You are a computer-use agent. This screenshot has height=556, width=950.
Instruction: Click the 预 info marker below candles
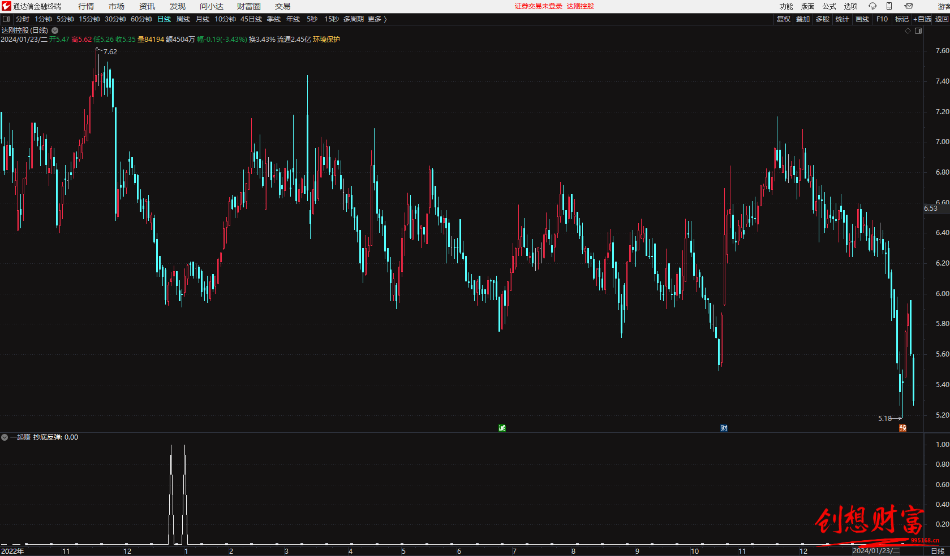click(902, 428)
